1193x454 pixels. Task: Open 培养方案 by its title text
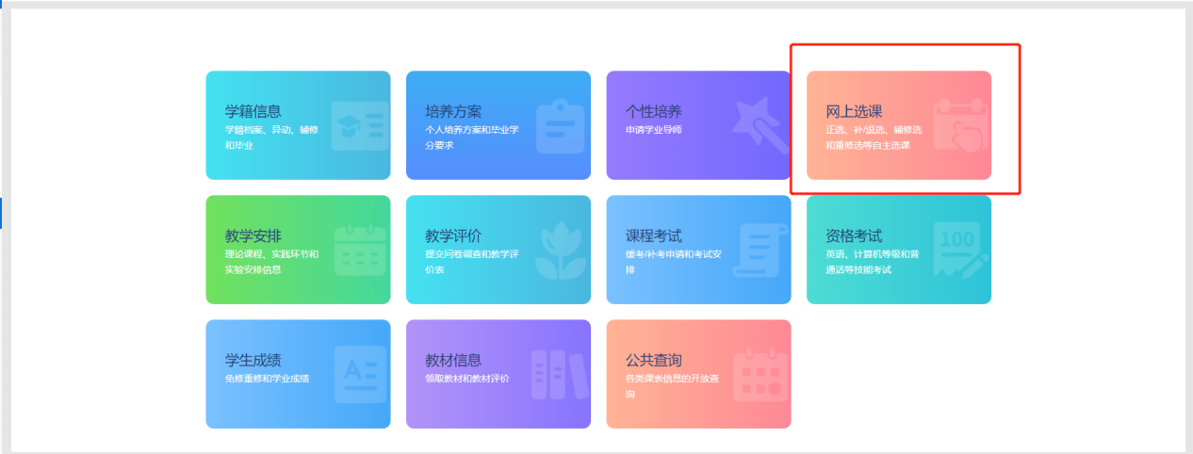[x=453, y=111]
